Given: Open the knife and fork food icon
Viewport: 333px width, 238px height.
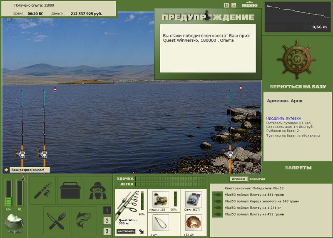Looking at the screenshot, I should coord(56,221).
